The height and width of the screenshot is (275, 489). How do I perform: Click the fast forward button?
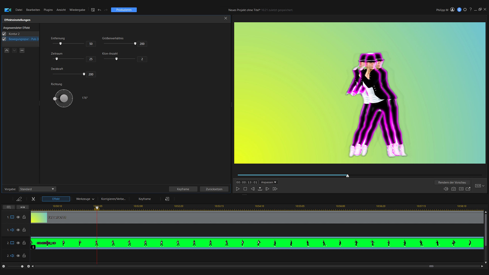(275, 189)
